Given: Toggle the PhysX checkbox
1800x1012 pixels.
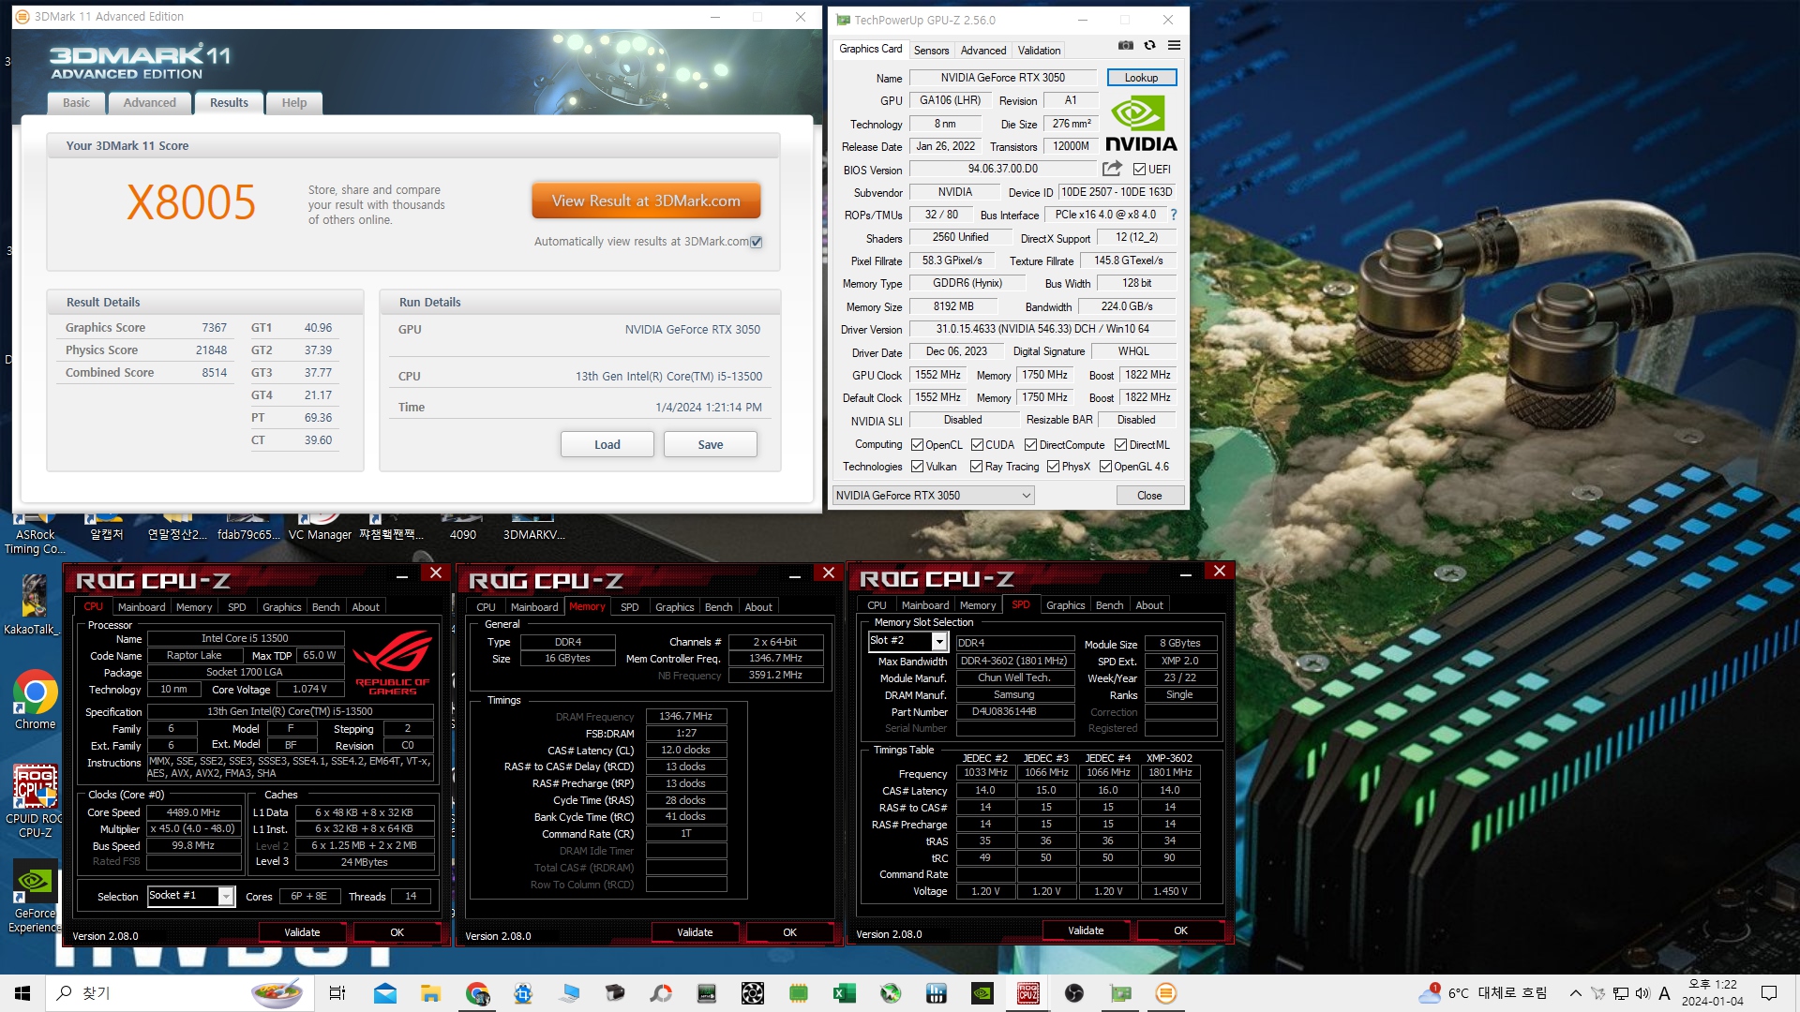Looking at the screenshot, I should pos(1053,467).
